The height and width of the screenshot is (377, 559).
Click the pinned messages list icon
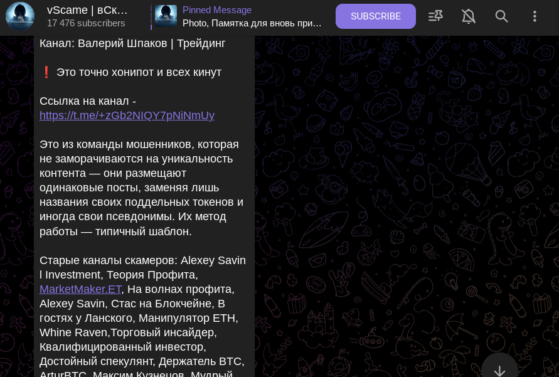pos(435,16)
